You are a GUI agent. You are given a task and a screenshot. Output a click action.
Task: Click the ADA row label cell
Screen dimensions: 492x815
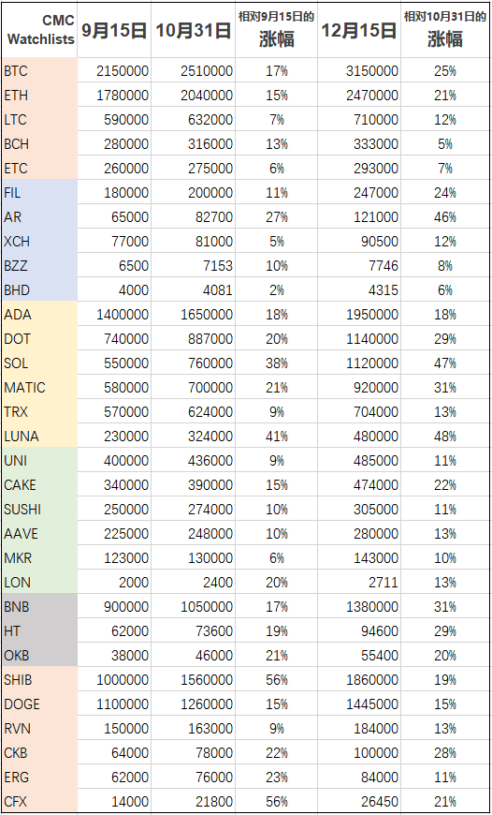[x=40, y=314]
